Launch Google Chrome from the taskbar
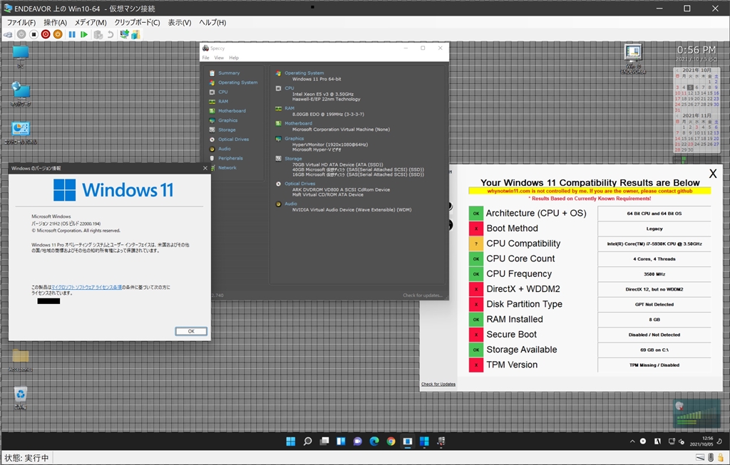The width and height of the screenshot is (730, 465). click(391, 442)
